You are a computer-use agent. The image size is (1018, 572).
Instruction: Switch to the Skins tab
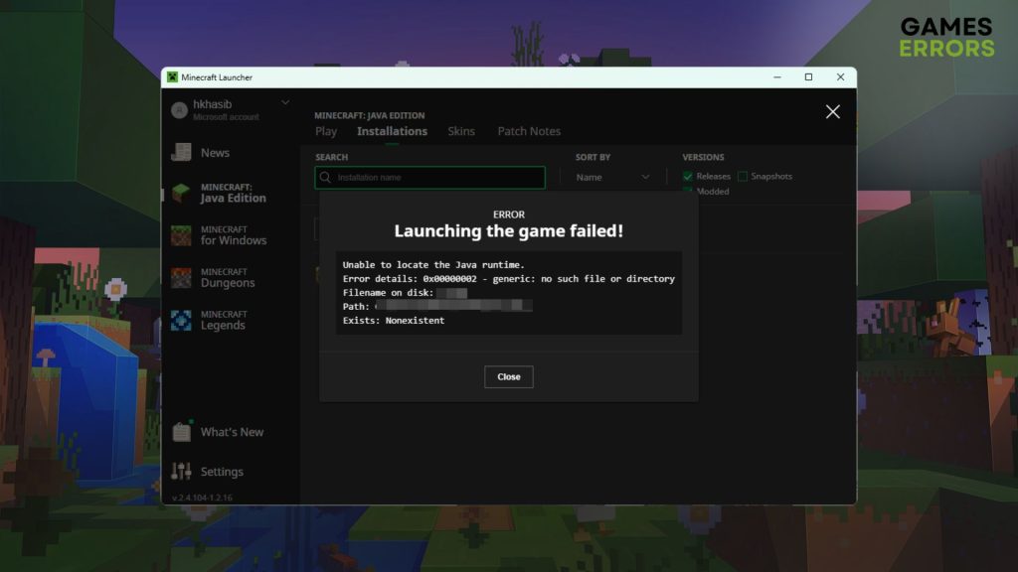[461, 131]
